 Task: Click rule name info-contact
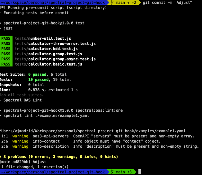click(46, 141)
